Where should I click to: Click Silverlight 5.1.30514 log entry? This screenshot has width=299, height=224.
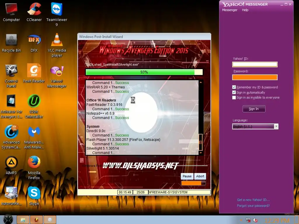point(102,148)
